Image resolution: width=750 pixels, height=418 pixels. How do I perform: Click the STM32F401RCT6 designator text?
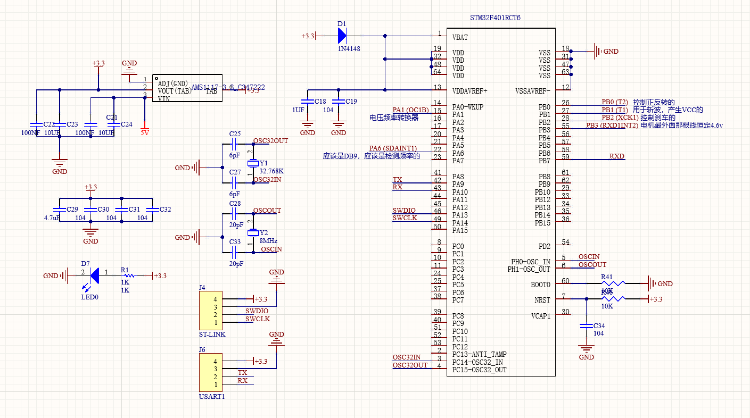[495, 18]
